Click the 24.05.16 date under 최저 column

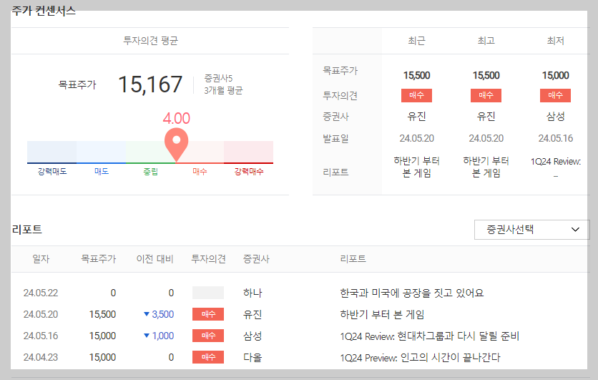click(555, 139)
